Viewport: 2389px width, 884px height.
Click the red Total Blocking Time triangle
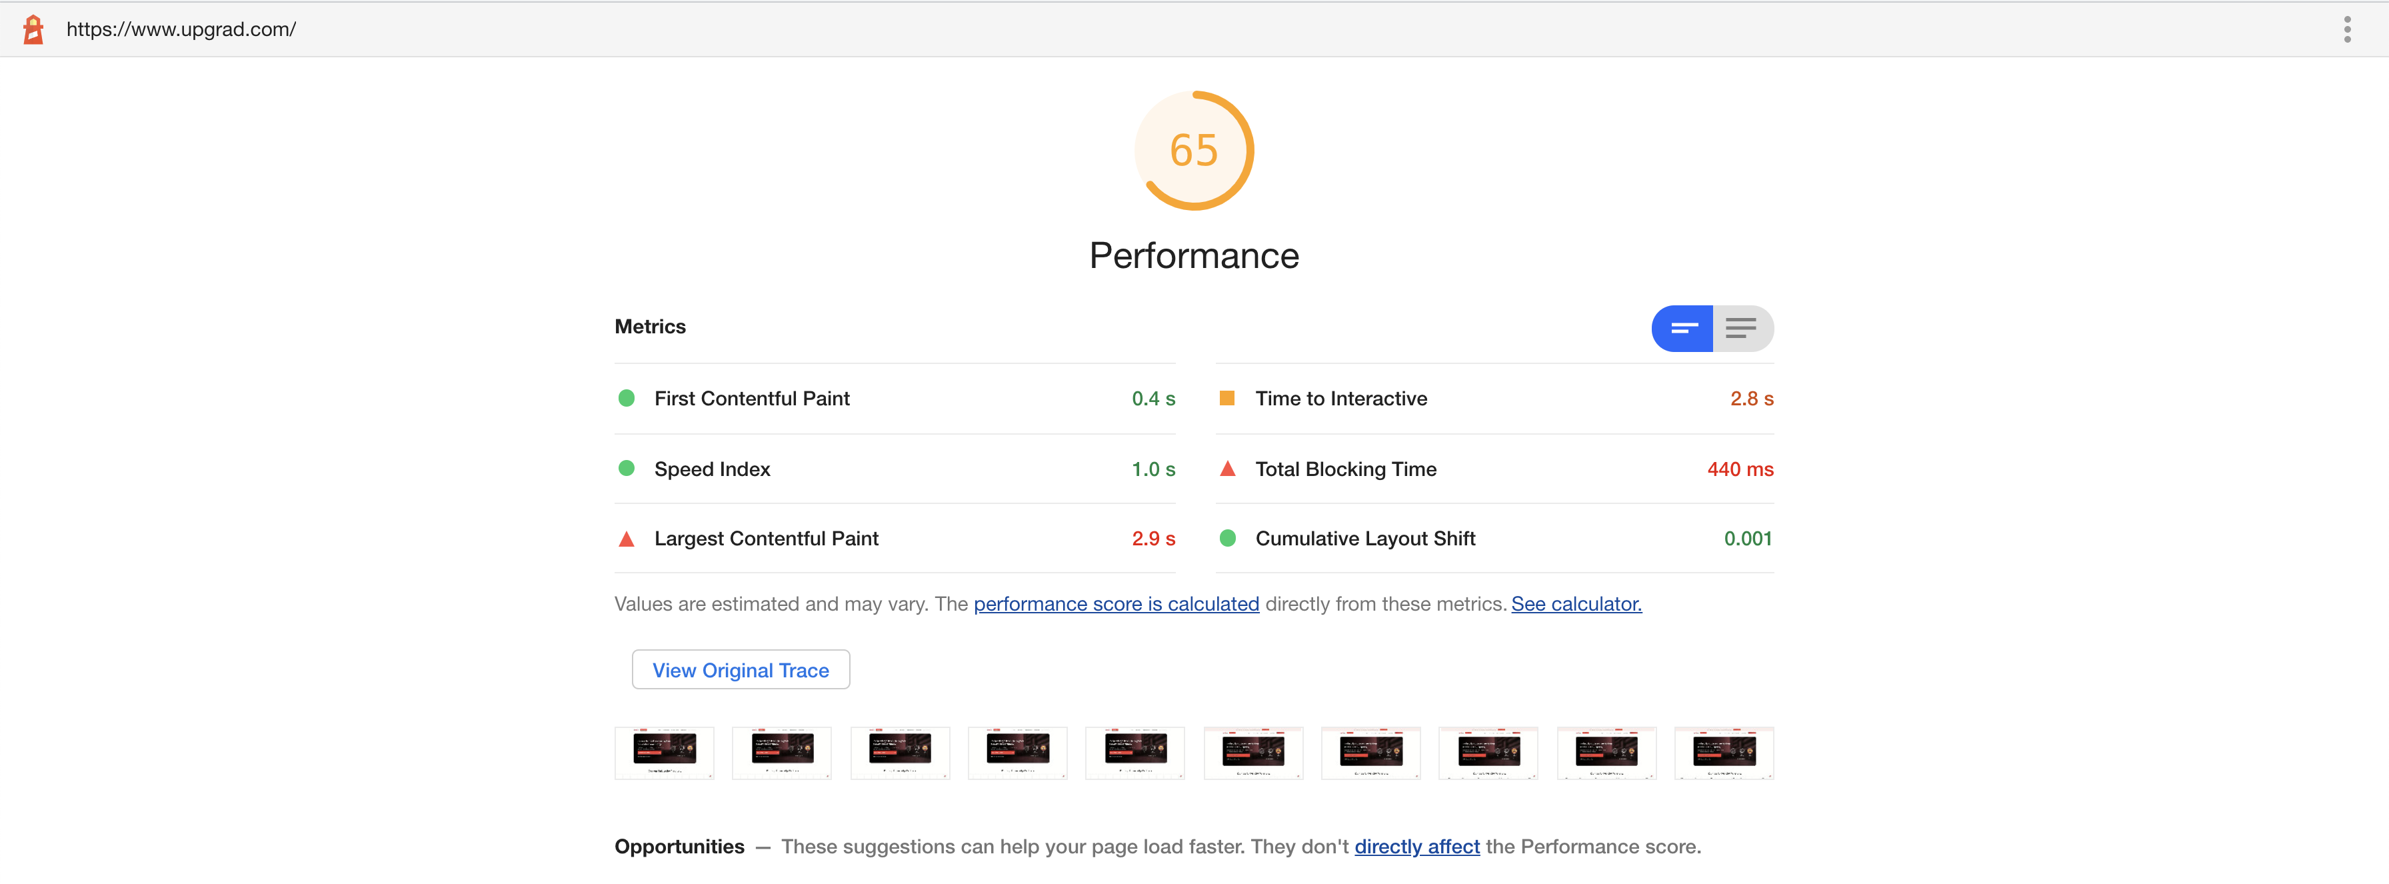click(x=1227, y=469)
